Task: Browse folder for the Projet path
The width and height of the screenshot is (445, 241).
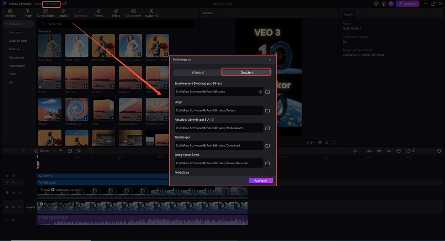Action: (x=268, y=111)
